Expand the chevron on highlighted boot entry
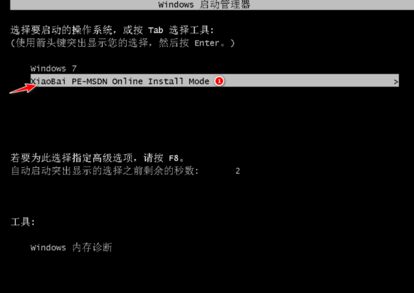The height and width of the screenshot is (293, 414). tap(395, 82)
